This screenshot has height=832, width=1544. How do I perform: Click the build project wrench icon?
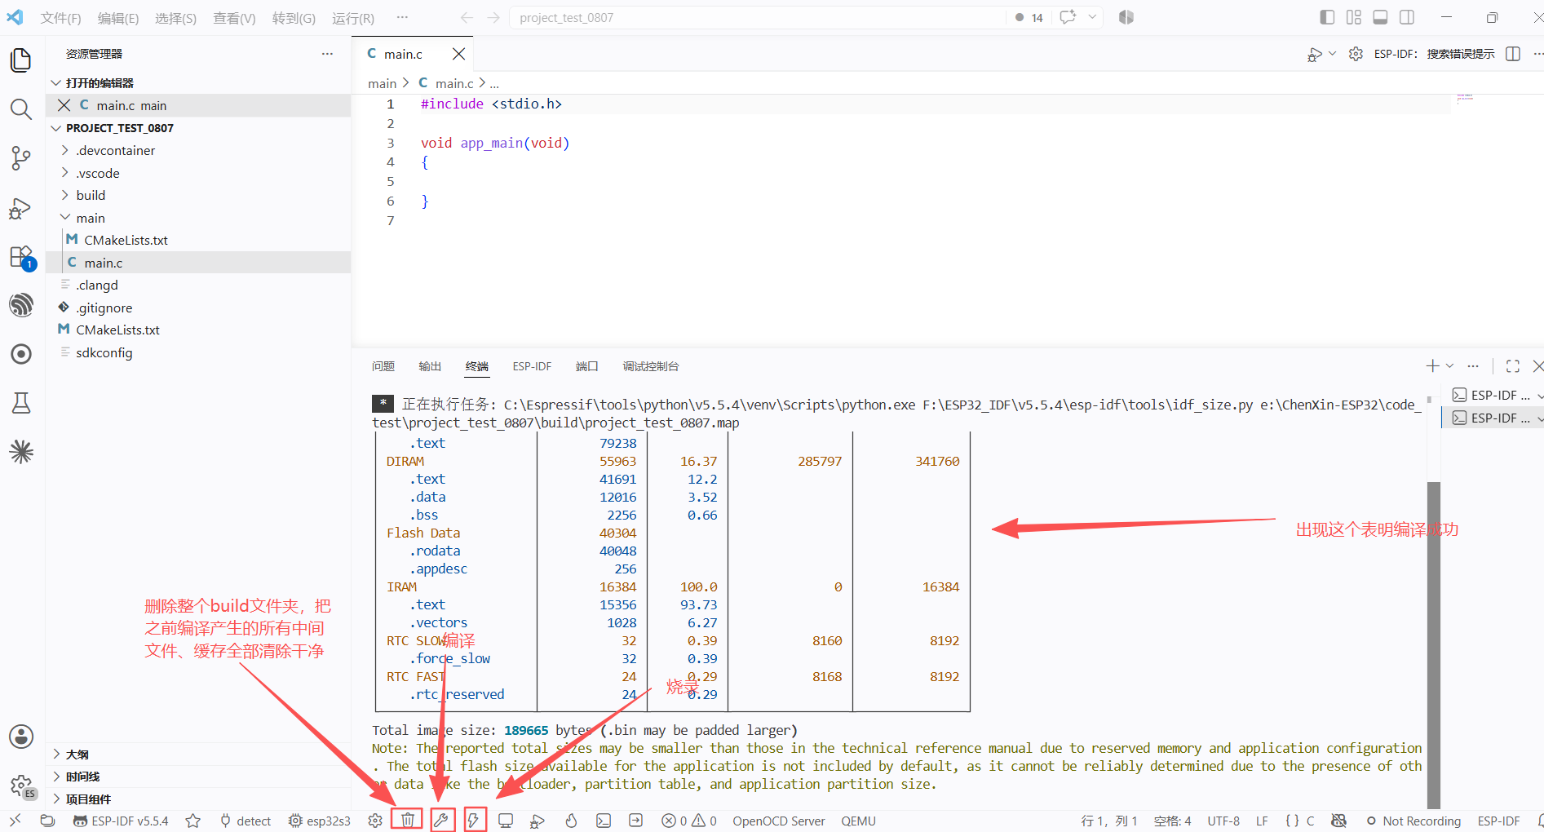click(441, 820)
